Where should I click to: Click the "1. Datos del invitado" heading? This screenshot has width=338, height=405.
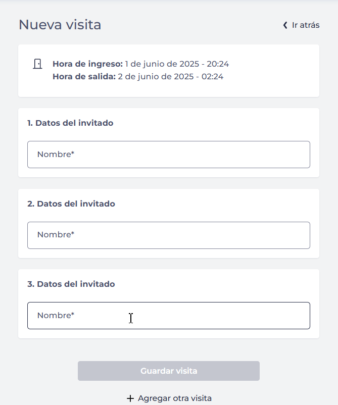(x=70, y=123)
